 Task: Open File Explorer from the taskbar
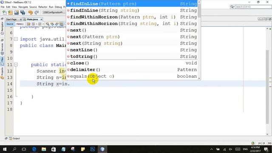click(x=44, y=149)
